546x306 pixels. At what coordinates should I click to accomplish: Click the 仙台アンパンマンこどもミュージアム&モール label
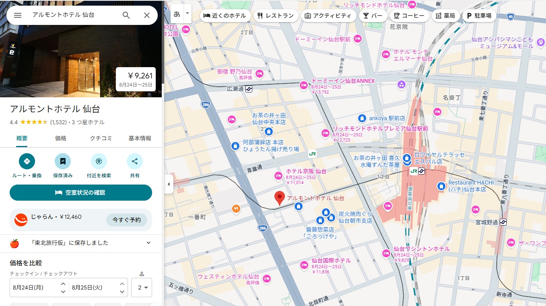coord(502,43)
